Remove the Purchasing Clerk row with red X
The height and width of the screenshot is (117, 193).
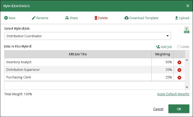tap(179, 78)
